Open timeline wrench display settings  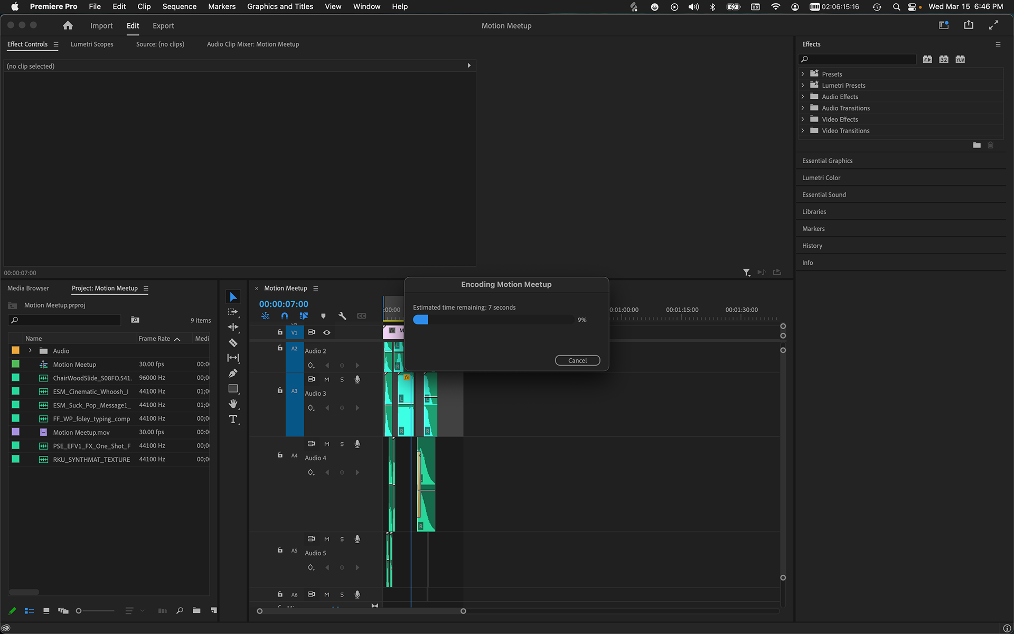click(x=342, y=316)
